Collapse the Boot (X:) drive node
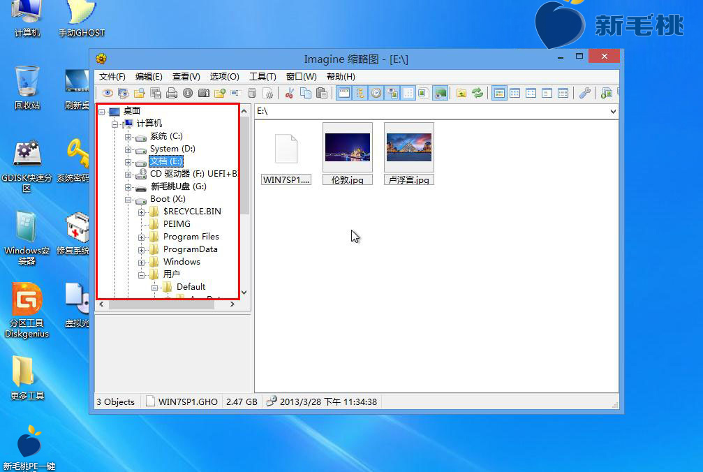This screenshot has height=472, width=703. coord(128,200)
